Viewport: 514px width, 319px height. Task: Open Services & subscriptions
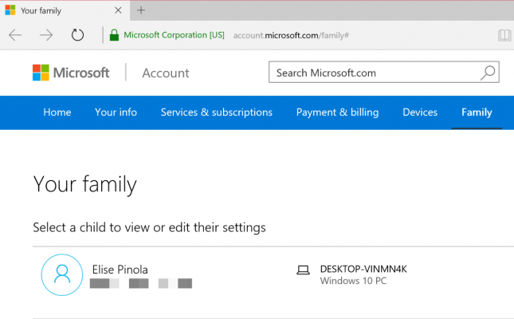(216, 112)
